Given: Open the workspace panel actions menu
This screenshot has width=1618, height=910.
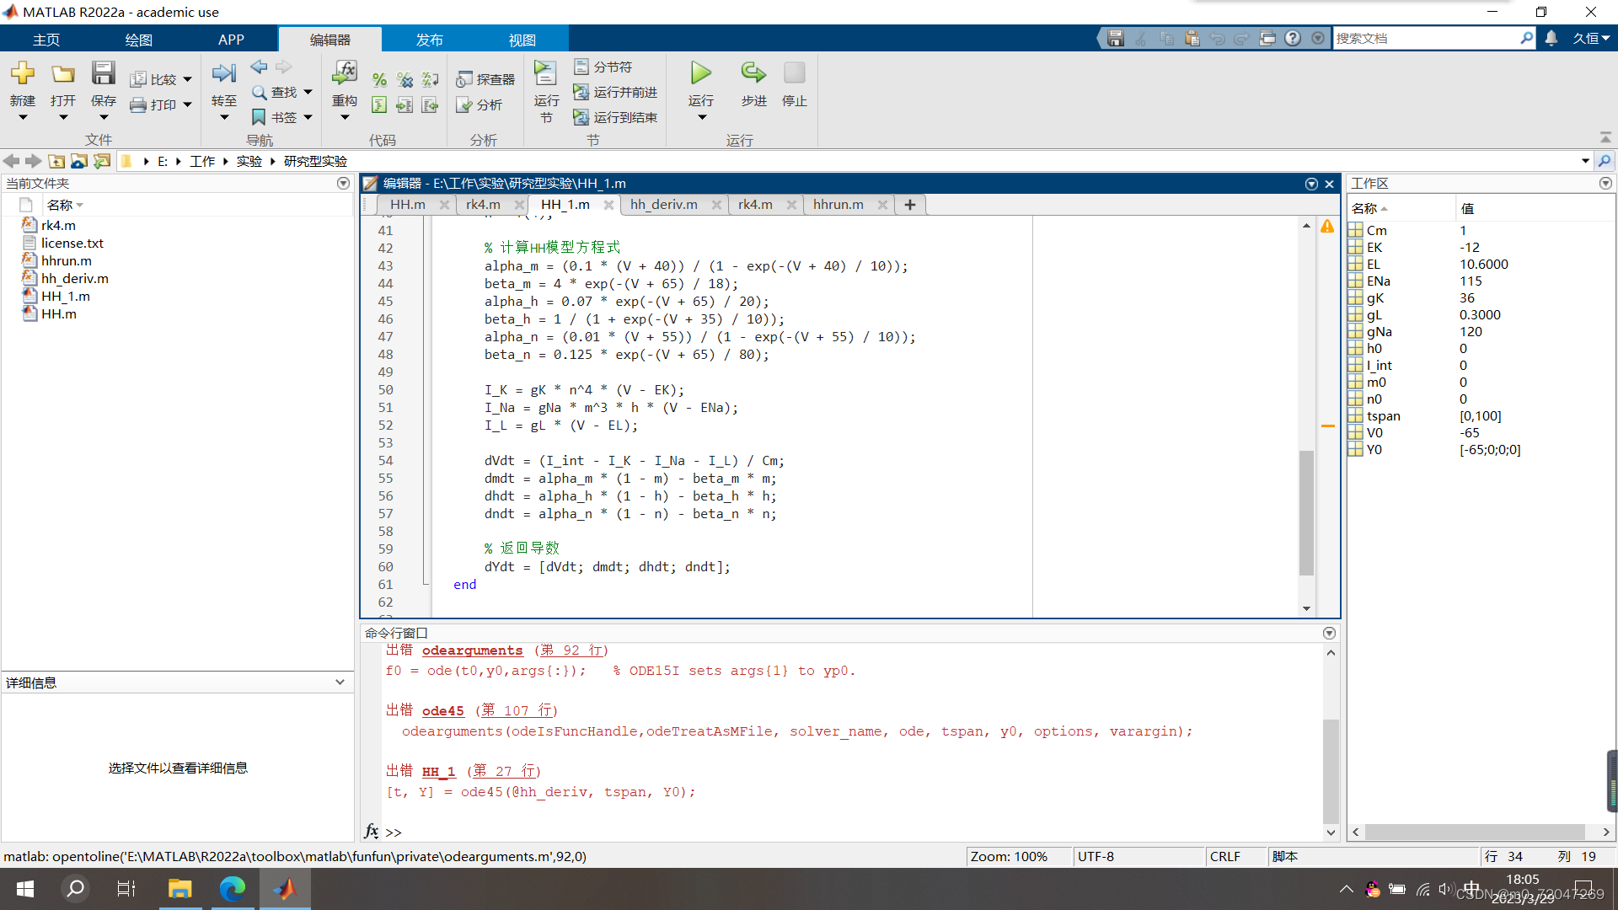Looking at the screenshot, I should coord(1605,183).
